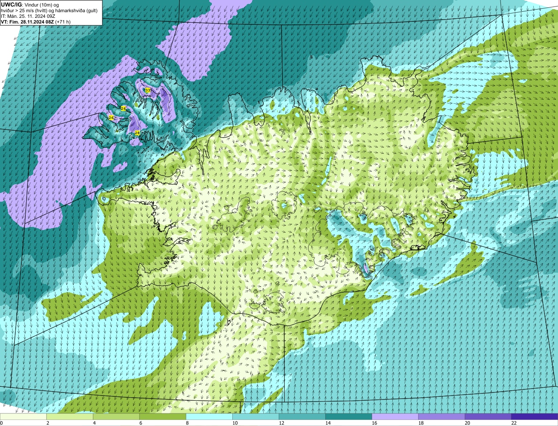Click legend scale value 8
The width and height of the screenshot is (558, 426).
(187, 423)
